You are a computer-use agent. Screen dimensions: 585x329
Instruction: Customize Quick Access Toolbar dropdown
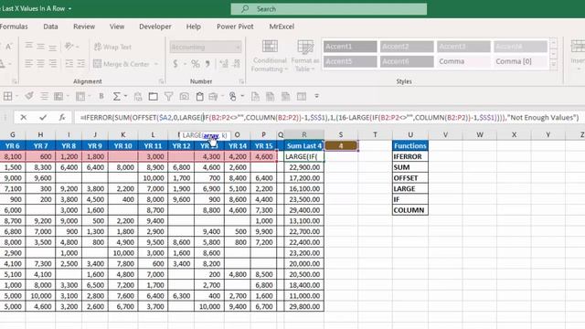(x=317, y=96)
